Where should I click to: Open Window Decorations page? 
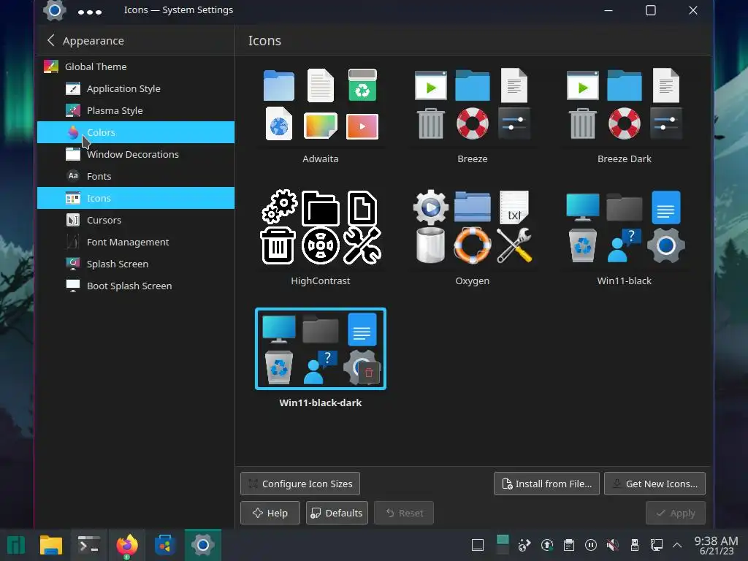click(x=136, y=154)
